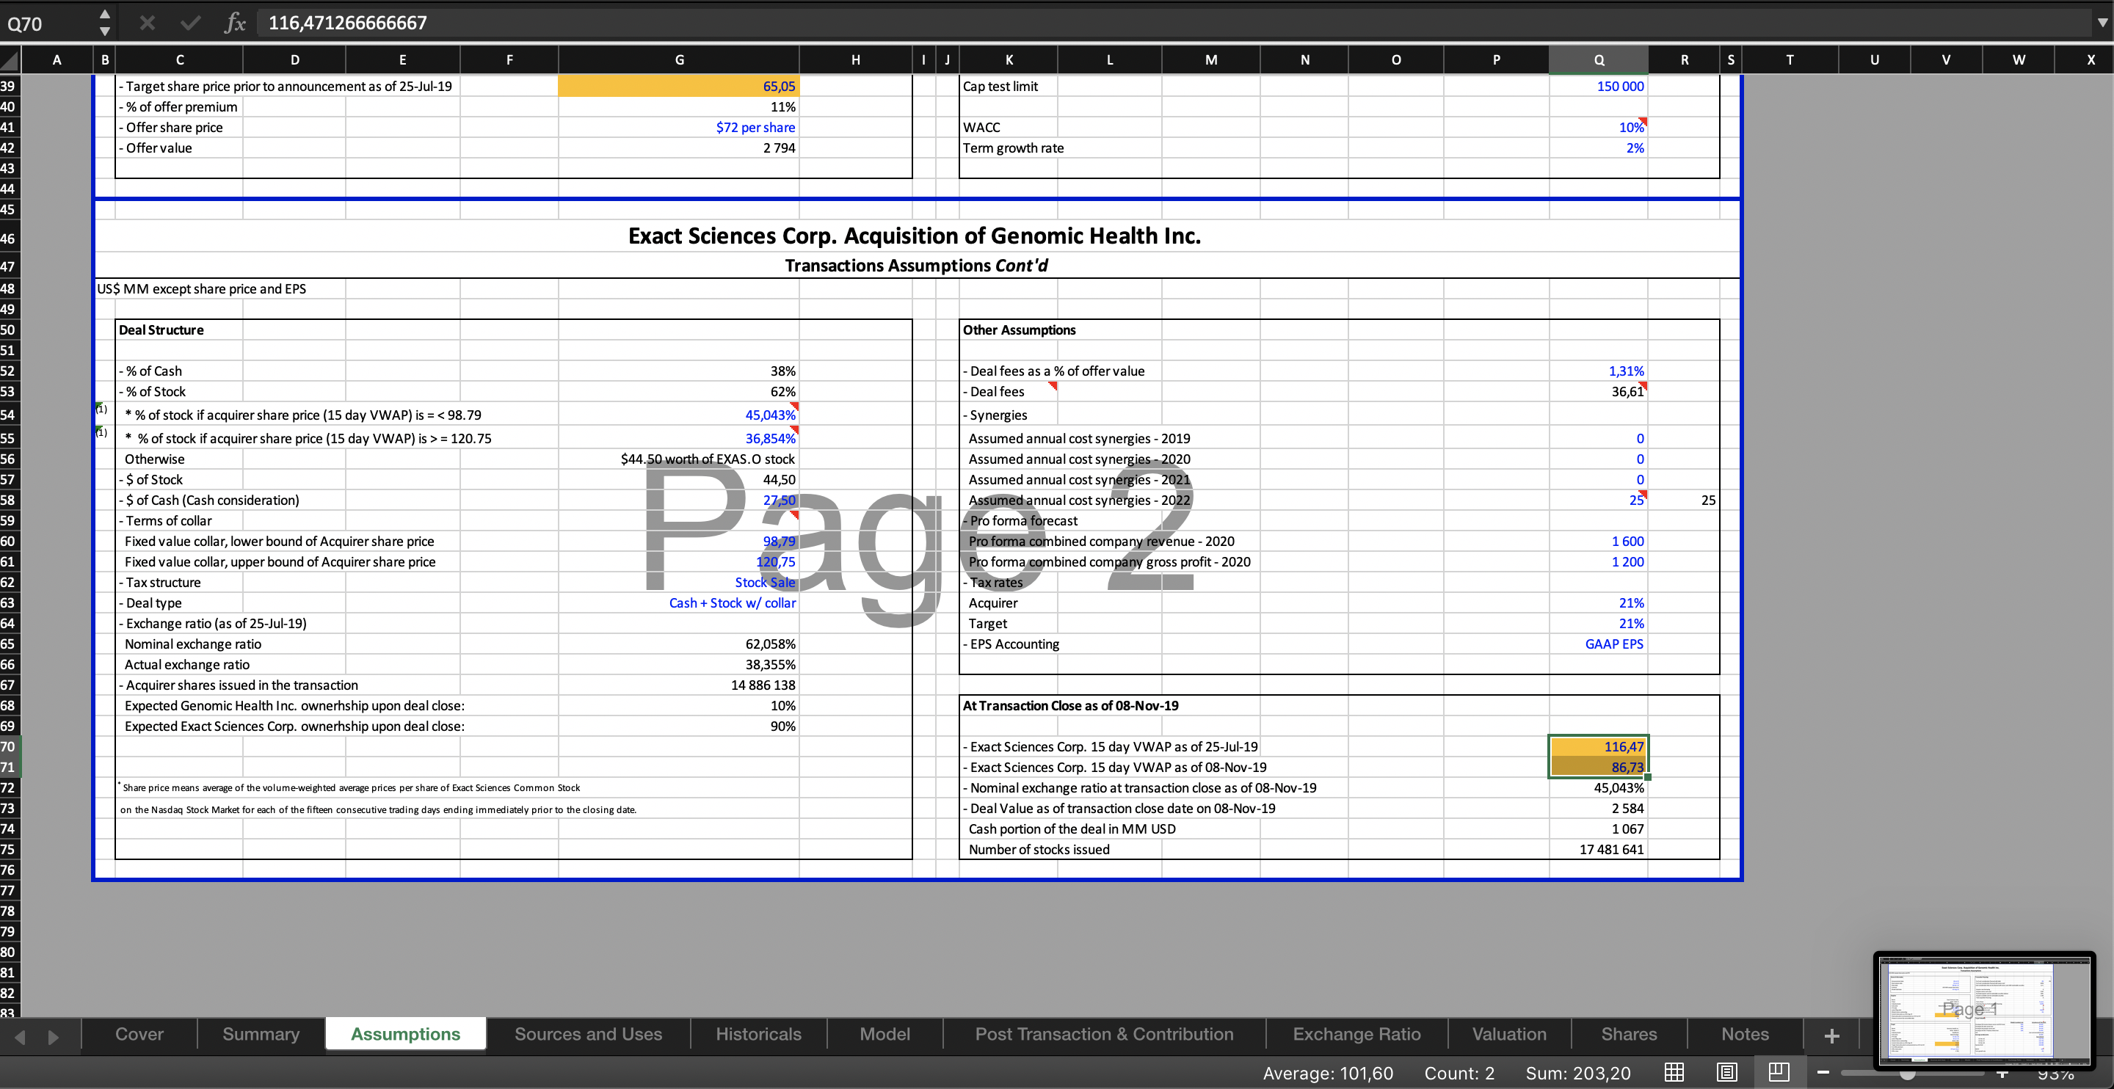The height and width of the screenshot is (1089, 2114).
Task: Open the Shares sheet tab
Action: pyautogui.click(x=1629, y=1034)
